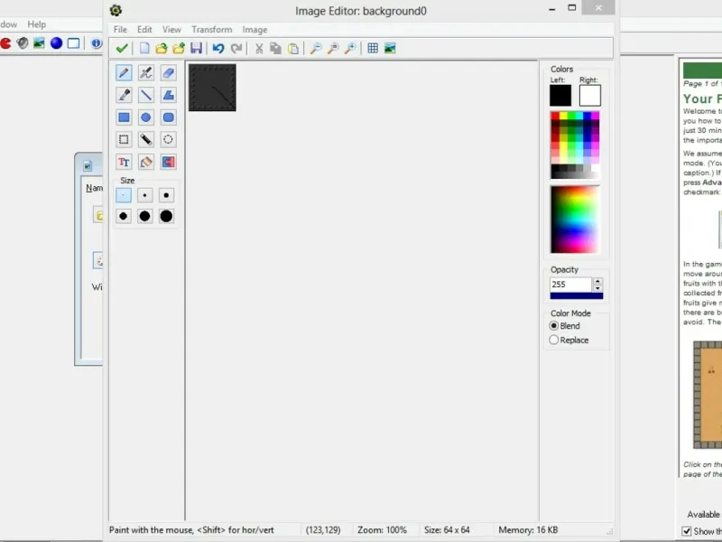Screen dimensions: 722x542
Task: Select the Change Color tool
Action: 168,162
